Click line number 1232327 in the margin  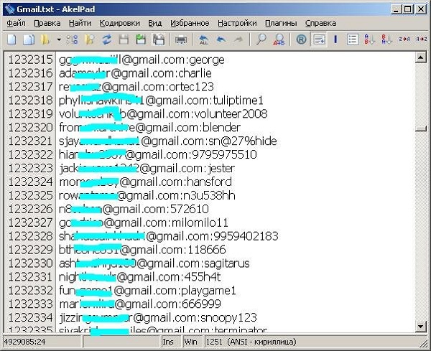(x=30, y=223)
